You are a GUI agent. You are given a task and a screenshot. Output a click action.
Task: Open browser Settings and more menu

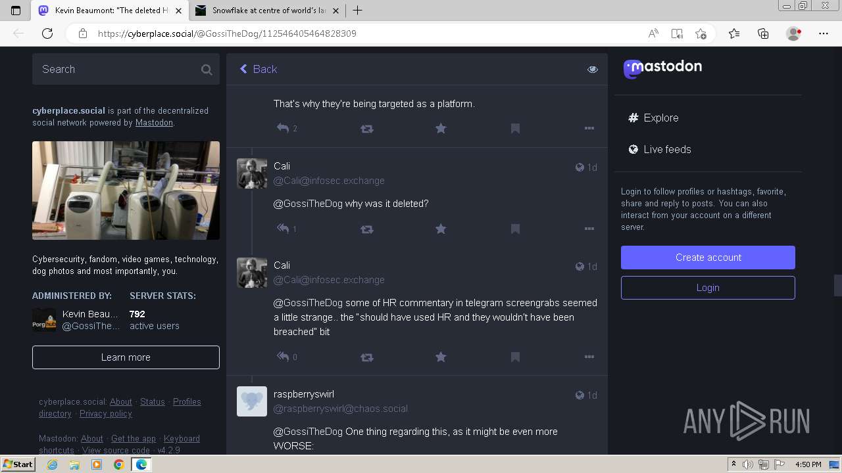(824, 34)
